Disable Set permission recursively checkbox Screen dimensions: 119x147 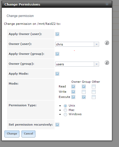57,125
